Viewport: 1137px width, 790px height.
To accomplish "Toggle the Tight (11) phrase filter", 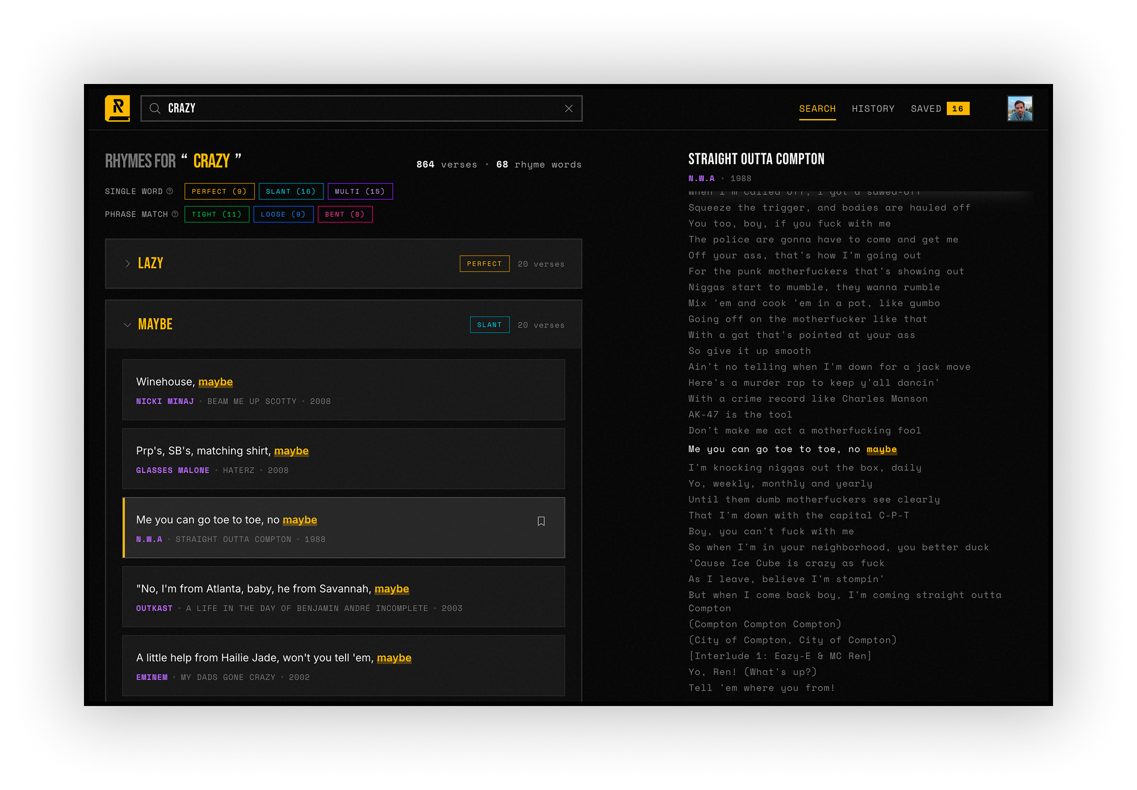I will (x=216, y=214).
